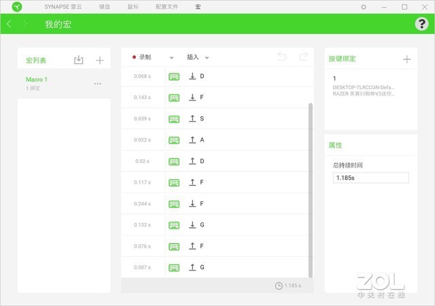This screenshot has width=435, height=306.
Task: Open the SYNAPSE 雷云 tab
Action: [63, 7]
